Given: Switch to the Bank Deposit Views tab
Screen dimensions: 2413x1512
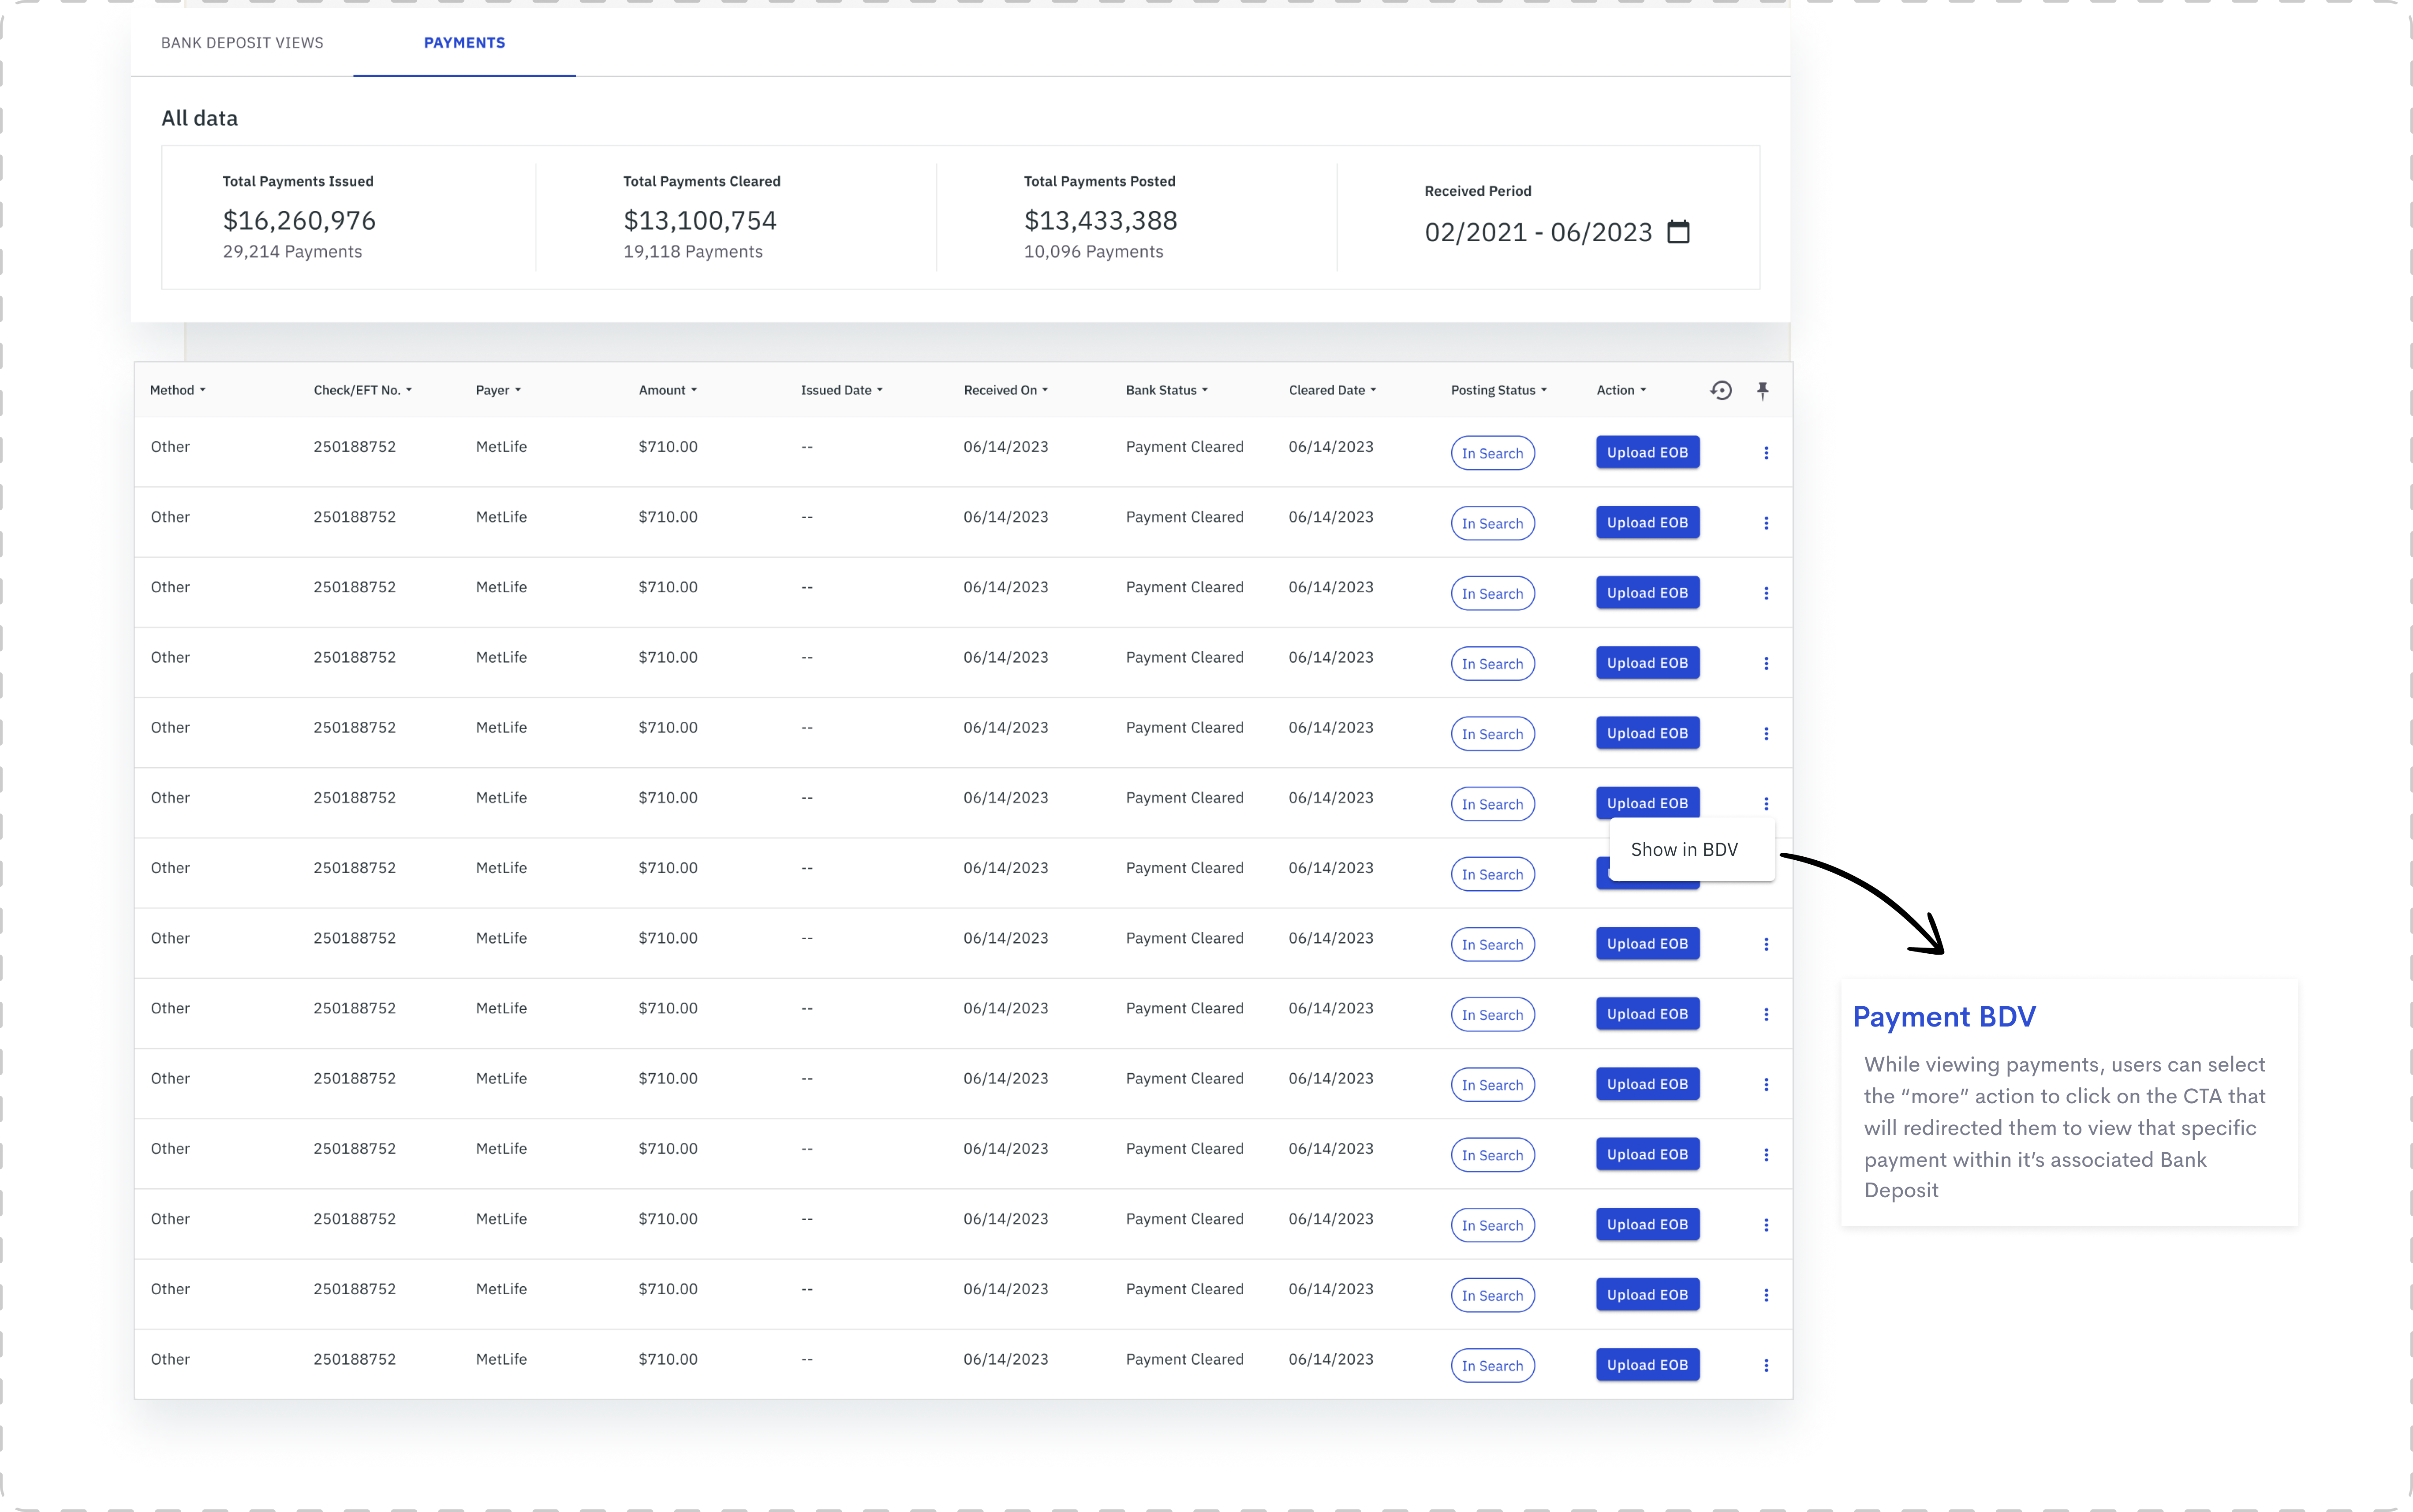Looking at the screenshot, I should 242,43.
